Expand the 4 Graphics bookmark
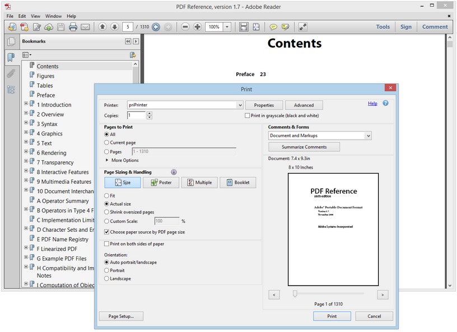Viewport: 457px width, 332px height. (26, 132)
